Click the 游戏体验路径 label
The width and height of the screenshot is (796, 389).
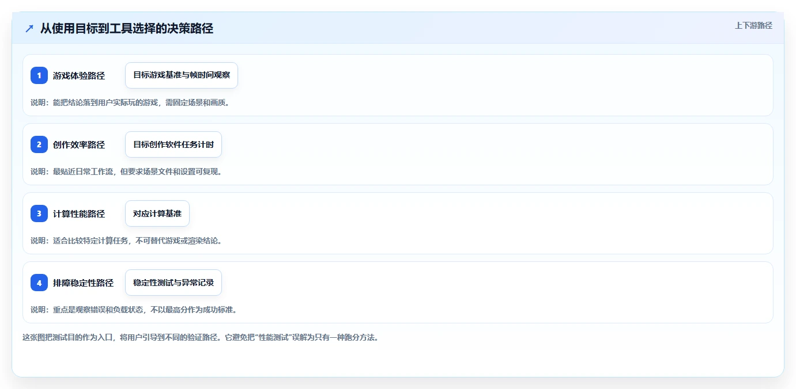[x=79, y=75]
